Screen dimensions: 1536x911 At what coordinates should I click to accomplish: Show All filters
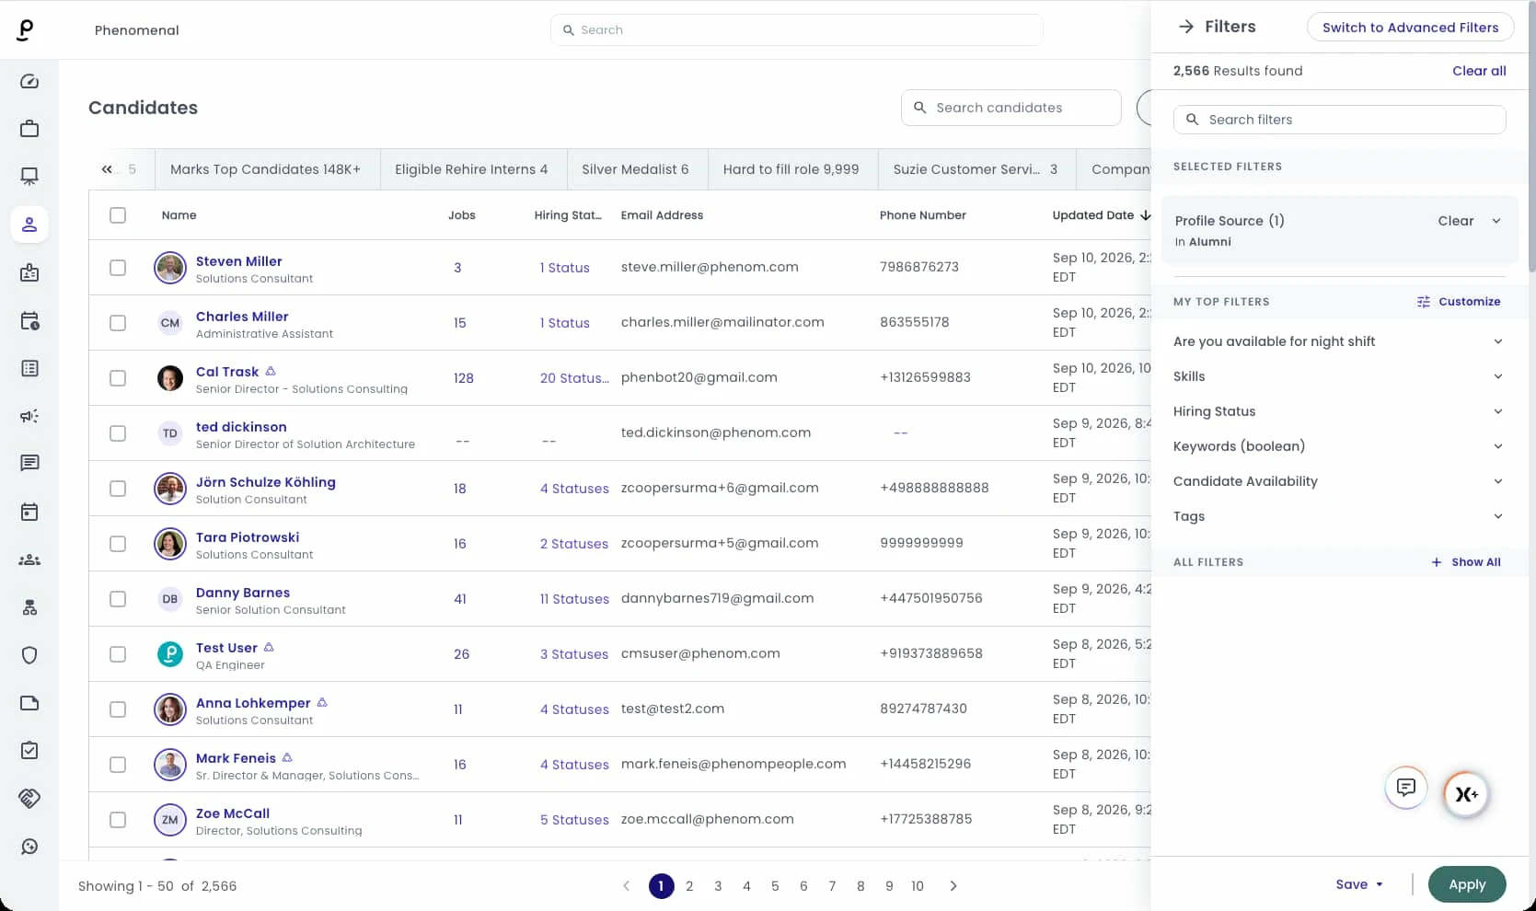click(x=1466, y=562)
